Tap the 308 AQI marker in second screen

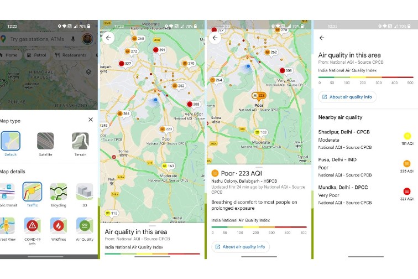pos(194,104)
